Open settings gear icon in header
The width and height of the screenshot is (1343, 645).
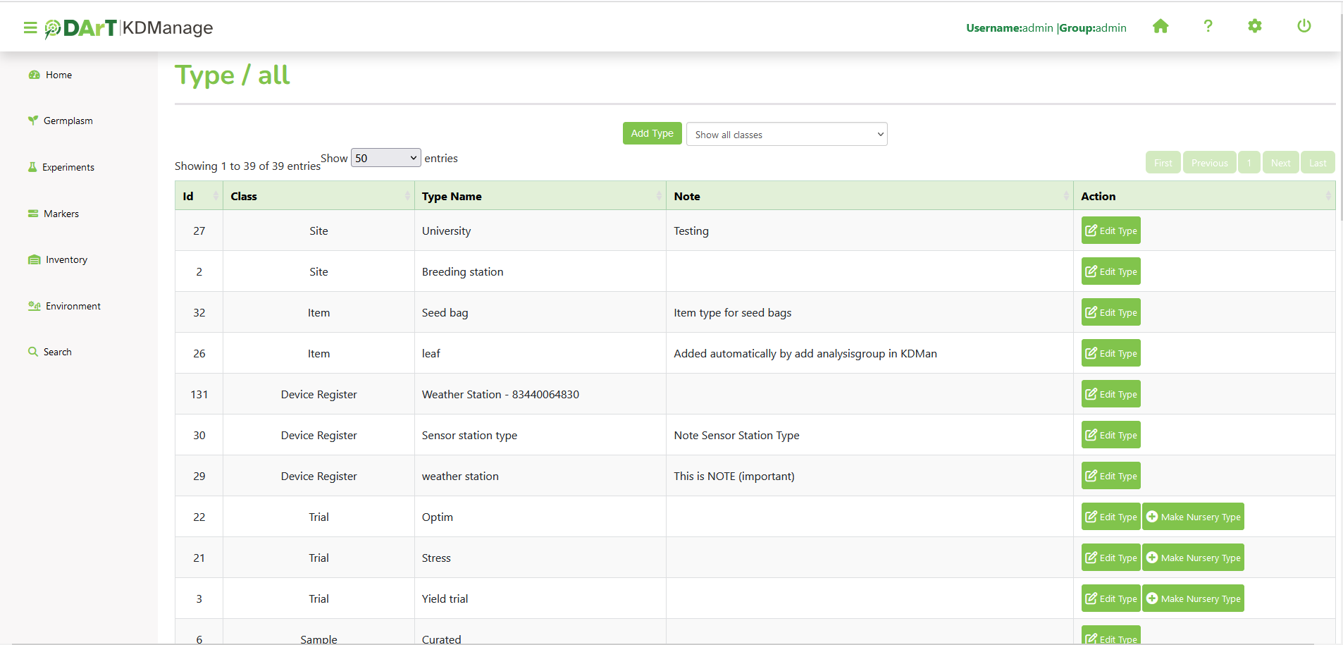(1254, 27)
